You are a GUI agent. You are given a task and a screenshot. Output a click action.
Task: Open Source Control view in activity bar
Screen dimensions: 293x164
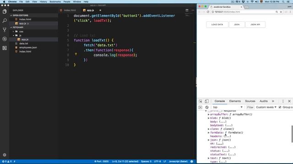[x=5, y=30]
